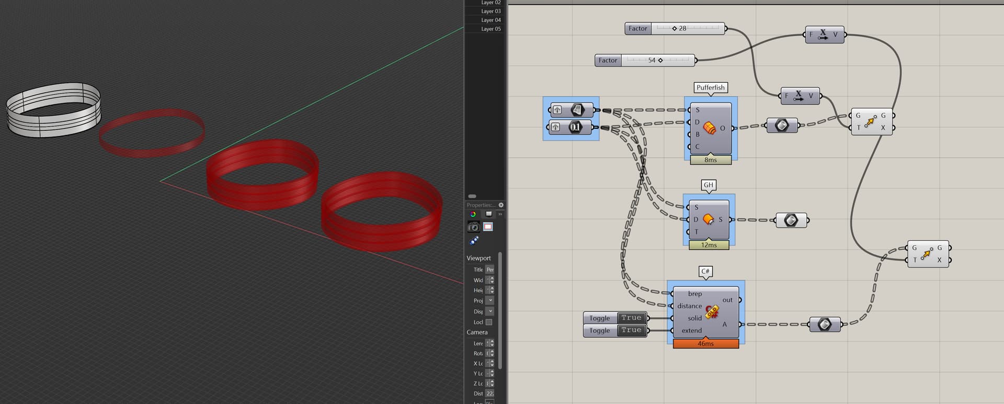1004x404 pixels.
Task: Tick the viewport Locked checkbox
Action: 488,322
